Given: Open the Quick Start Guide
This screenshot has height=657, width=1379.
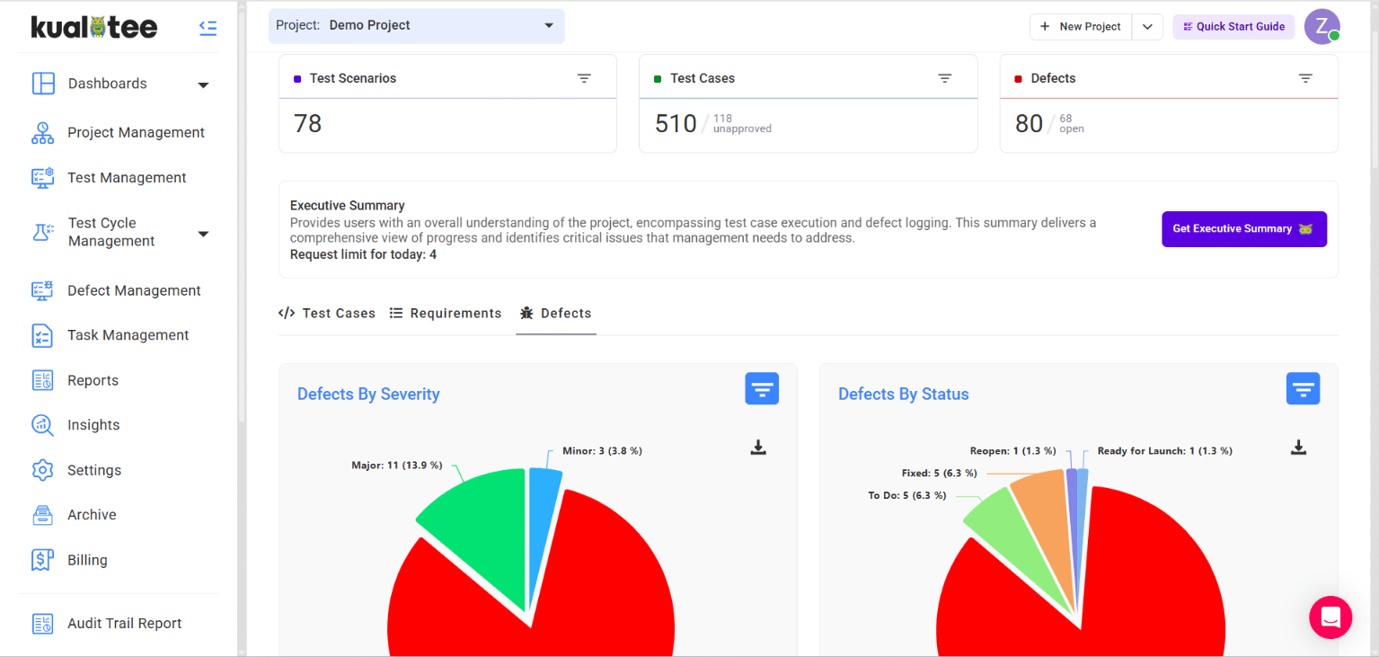Looking at the screenshot, I should pyautogui.click(x=1233, y=27).
